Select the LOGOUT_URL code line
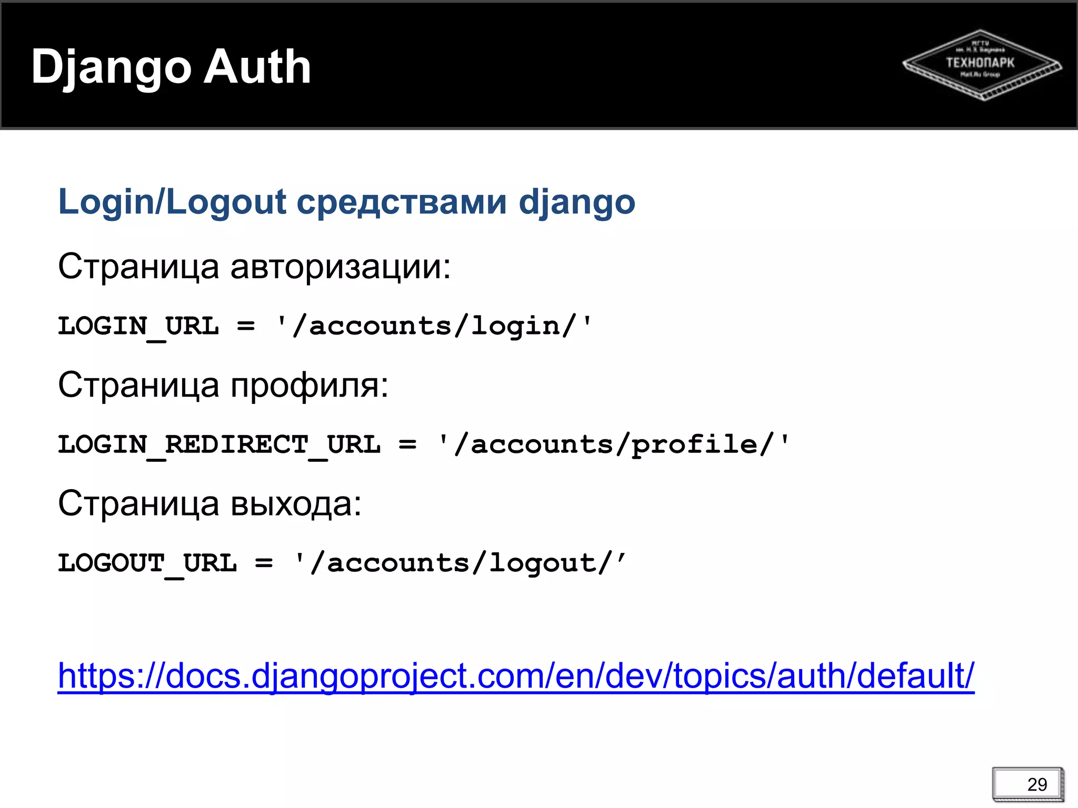The image size is (1078, 808). pos(342,564)
